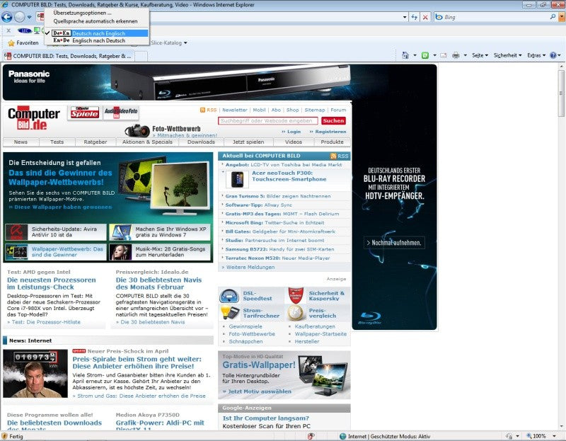Click the Strom electricity meter man thumbnail

[x=35, y=374]
